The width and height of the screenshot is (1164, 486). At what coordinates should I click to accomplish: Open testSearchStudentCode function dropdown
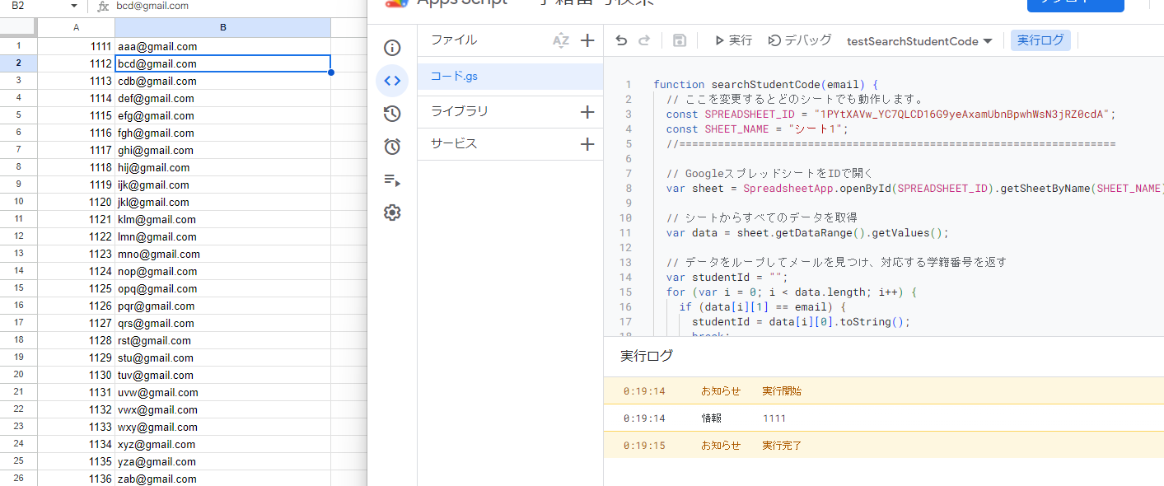[919, 41]
